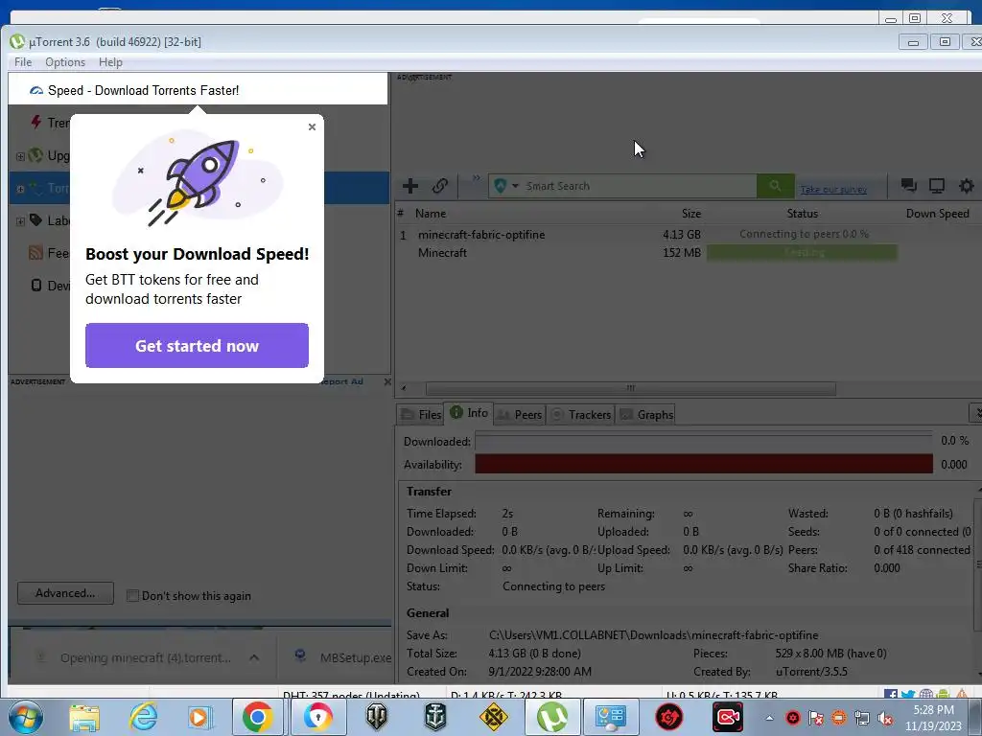
Task: Open Windows Explorer from the taskbar
Action: (84, 717)
